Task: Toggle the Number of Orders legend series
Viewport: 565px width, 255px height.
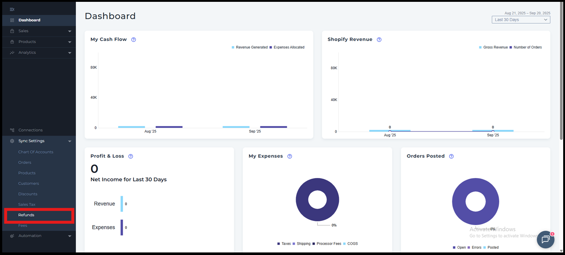Action: [527, 47]
